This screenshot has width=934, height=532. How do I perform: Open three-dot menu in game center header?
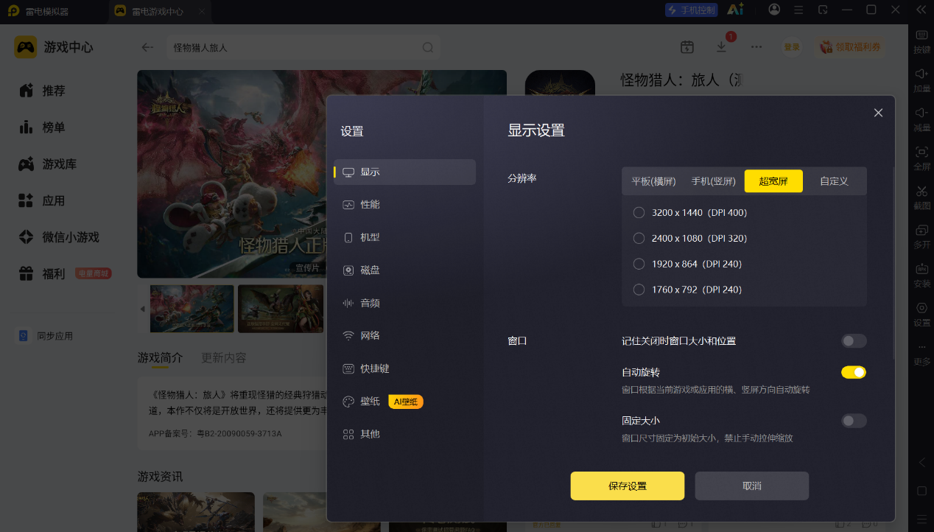point(756,46)
